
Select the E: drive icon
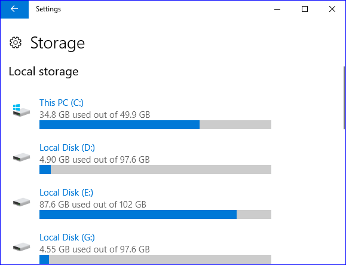pos(21,202)
